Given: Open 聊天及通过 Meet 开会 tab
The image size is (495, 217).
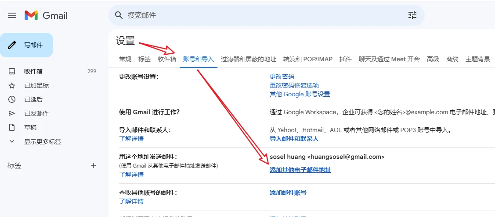Looking at the screenshot, I should (389, 59).
